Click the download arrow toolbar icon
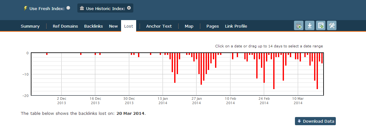This screenshot has width=366, height=128. (x=309, y=26)
